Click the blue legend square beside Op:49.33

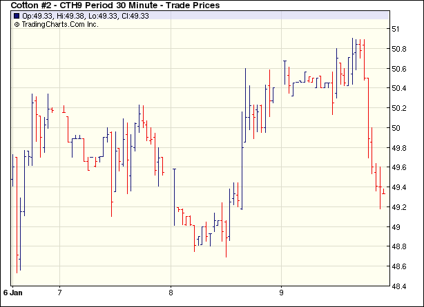[17, 16]
